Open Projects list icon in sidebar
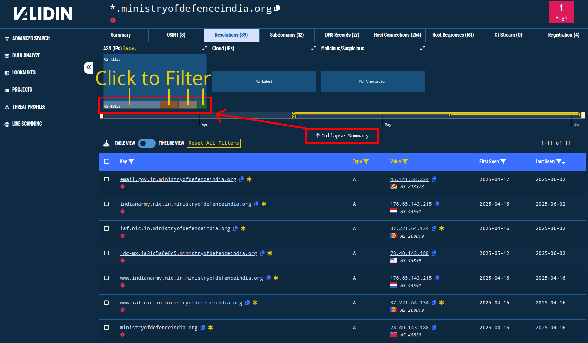The height and width of the screenshot is (343, 588). (7, 90)
